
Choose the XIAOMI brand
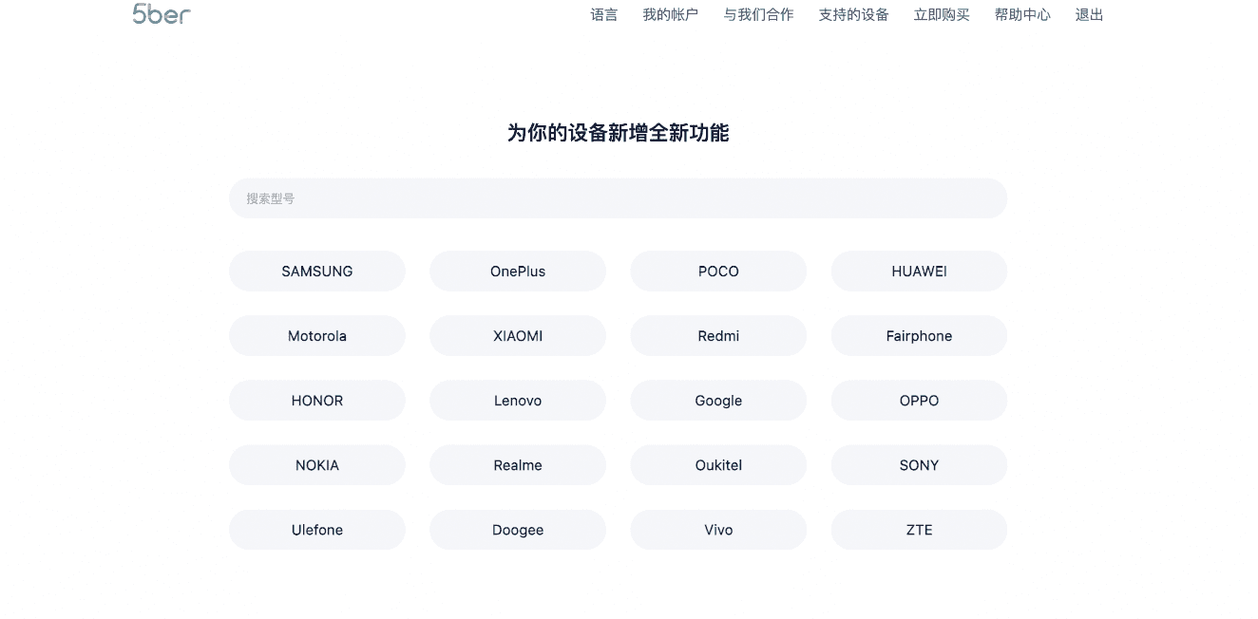[x=518, y=335]
